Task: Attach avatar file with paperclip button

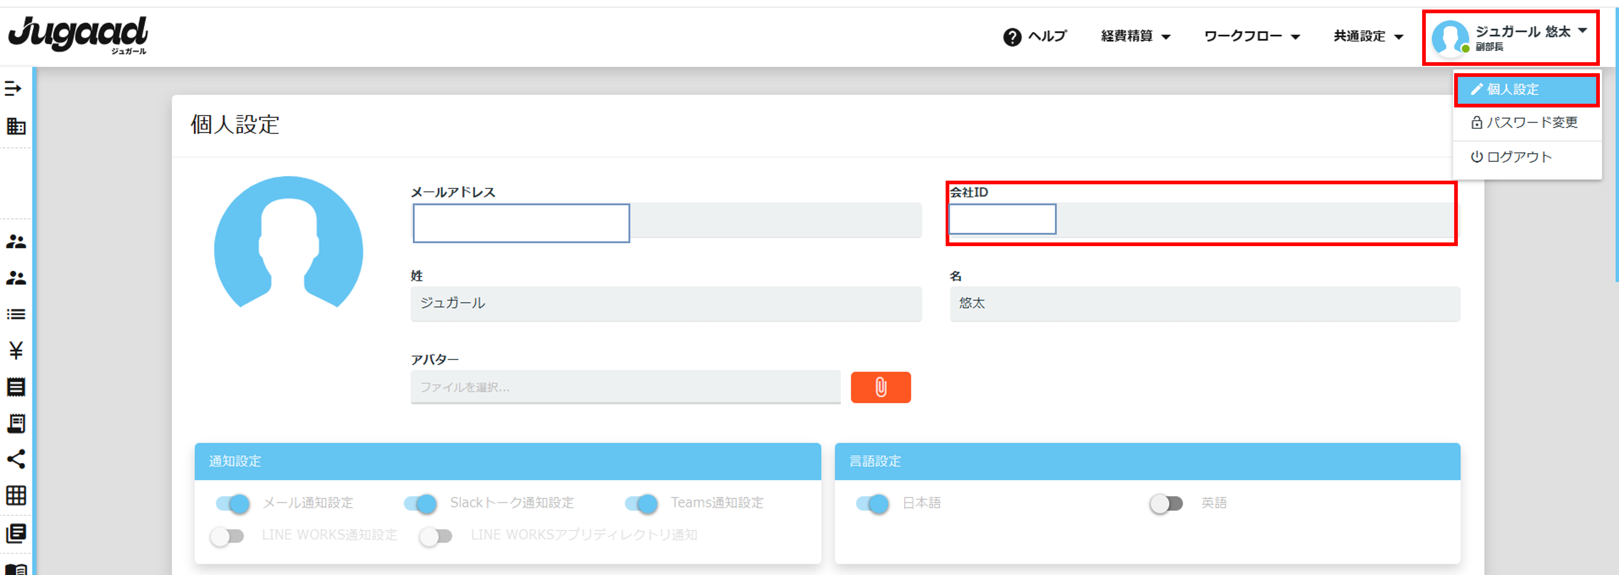Action: click(x=881, y=387)
